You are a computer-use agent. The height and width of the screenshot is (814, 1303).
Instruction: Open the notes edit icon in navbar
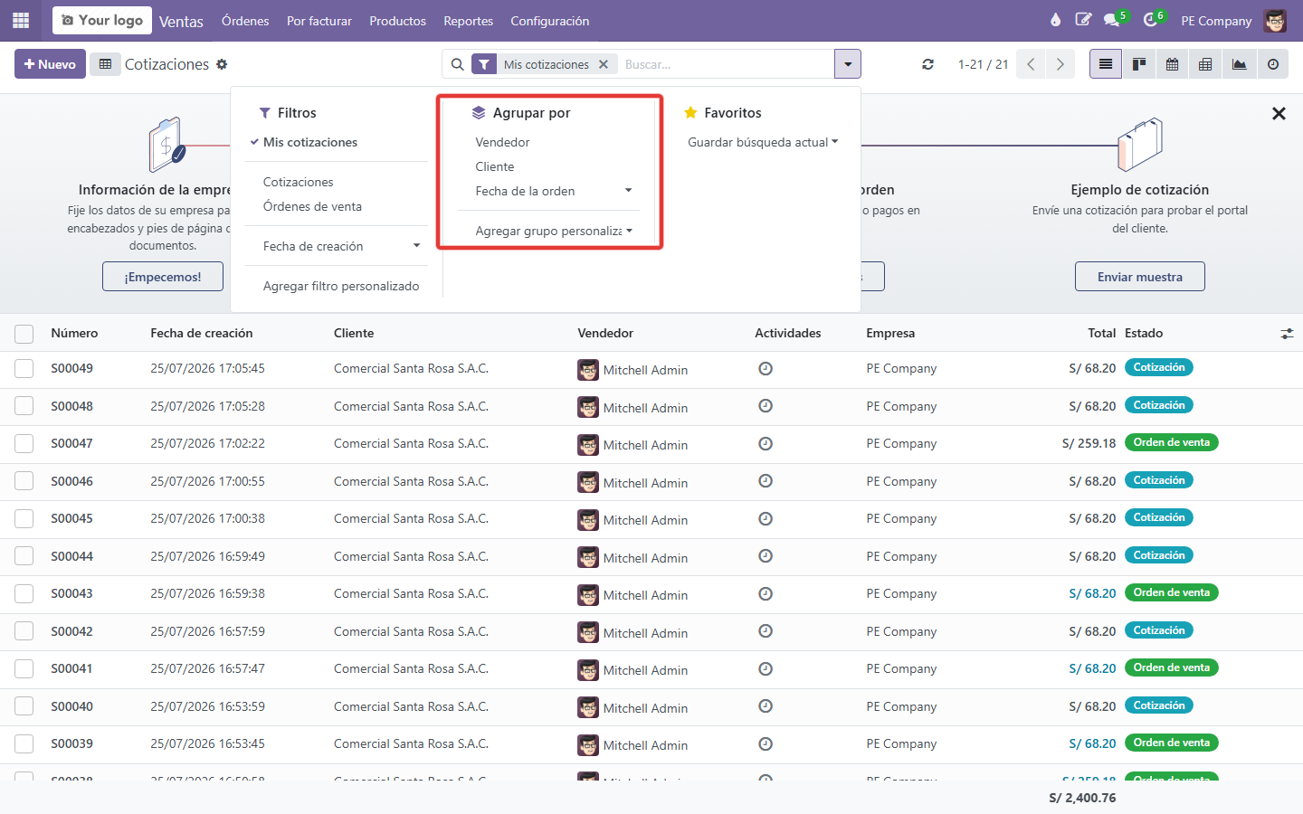tap(1083, 20)
